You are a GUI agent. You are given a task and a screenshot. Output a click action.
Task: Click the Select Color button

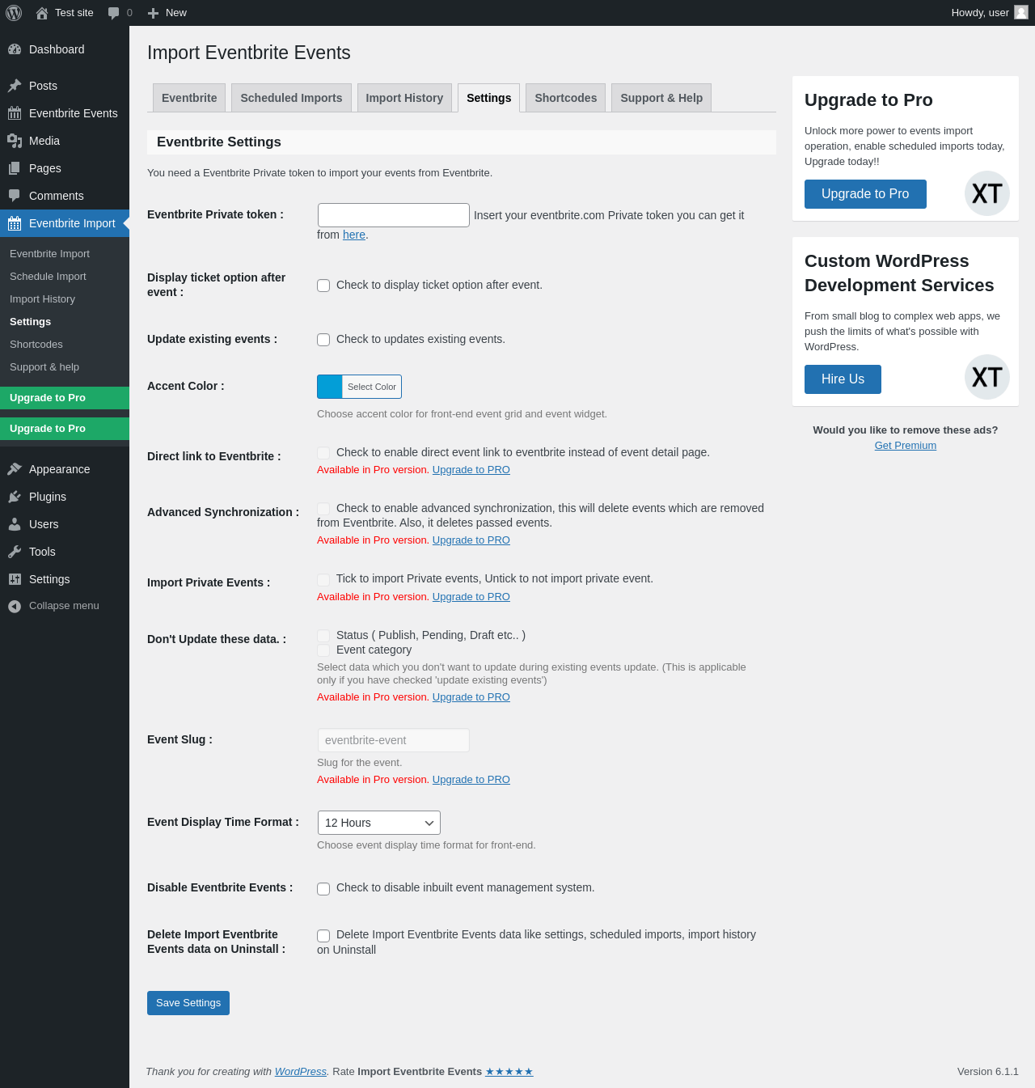click(x=372, y=387)
